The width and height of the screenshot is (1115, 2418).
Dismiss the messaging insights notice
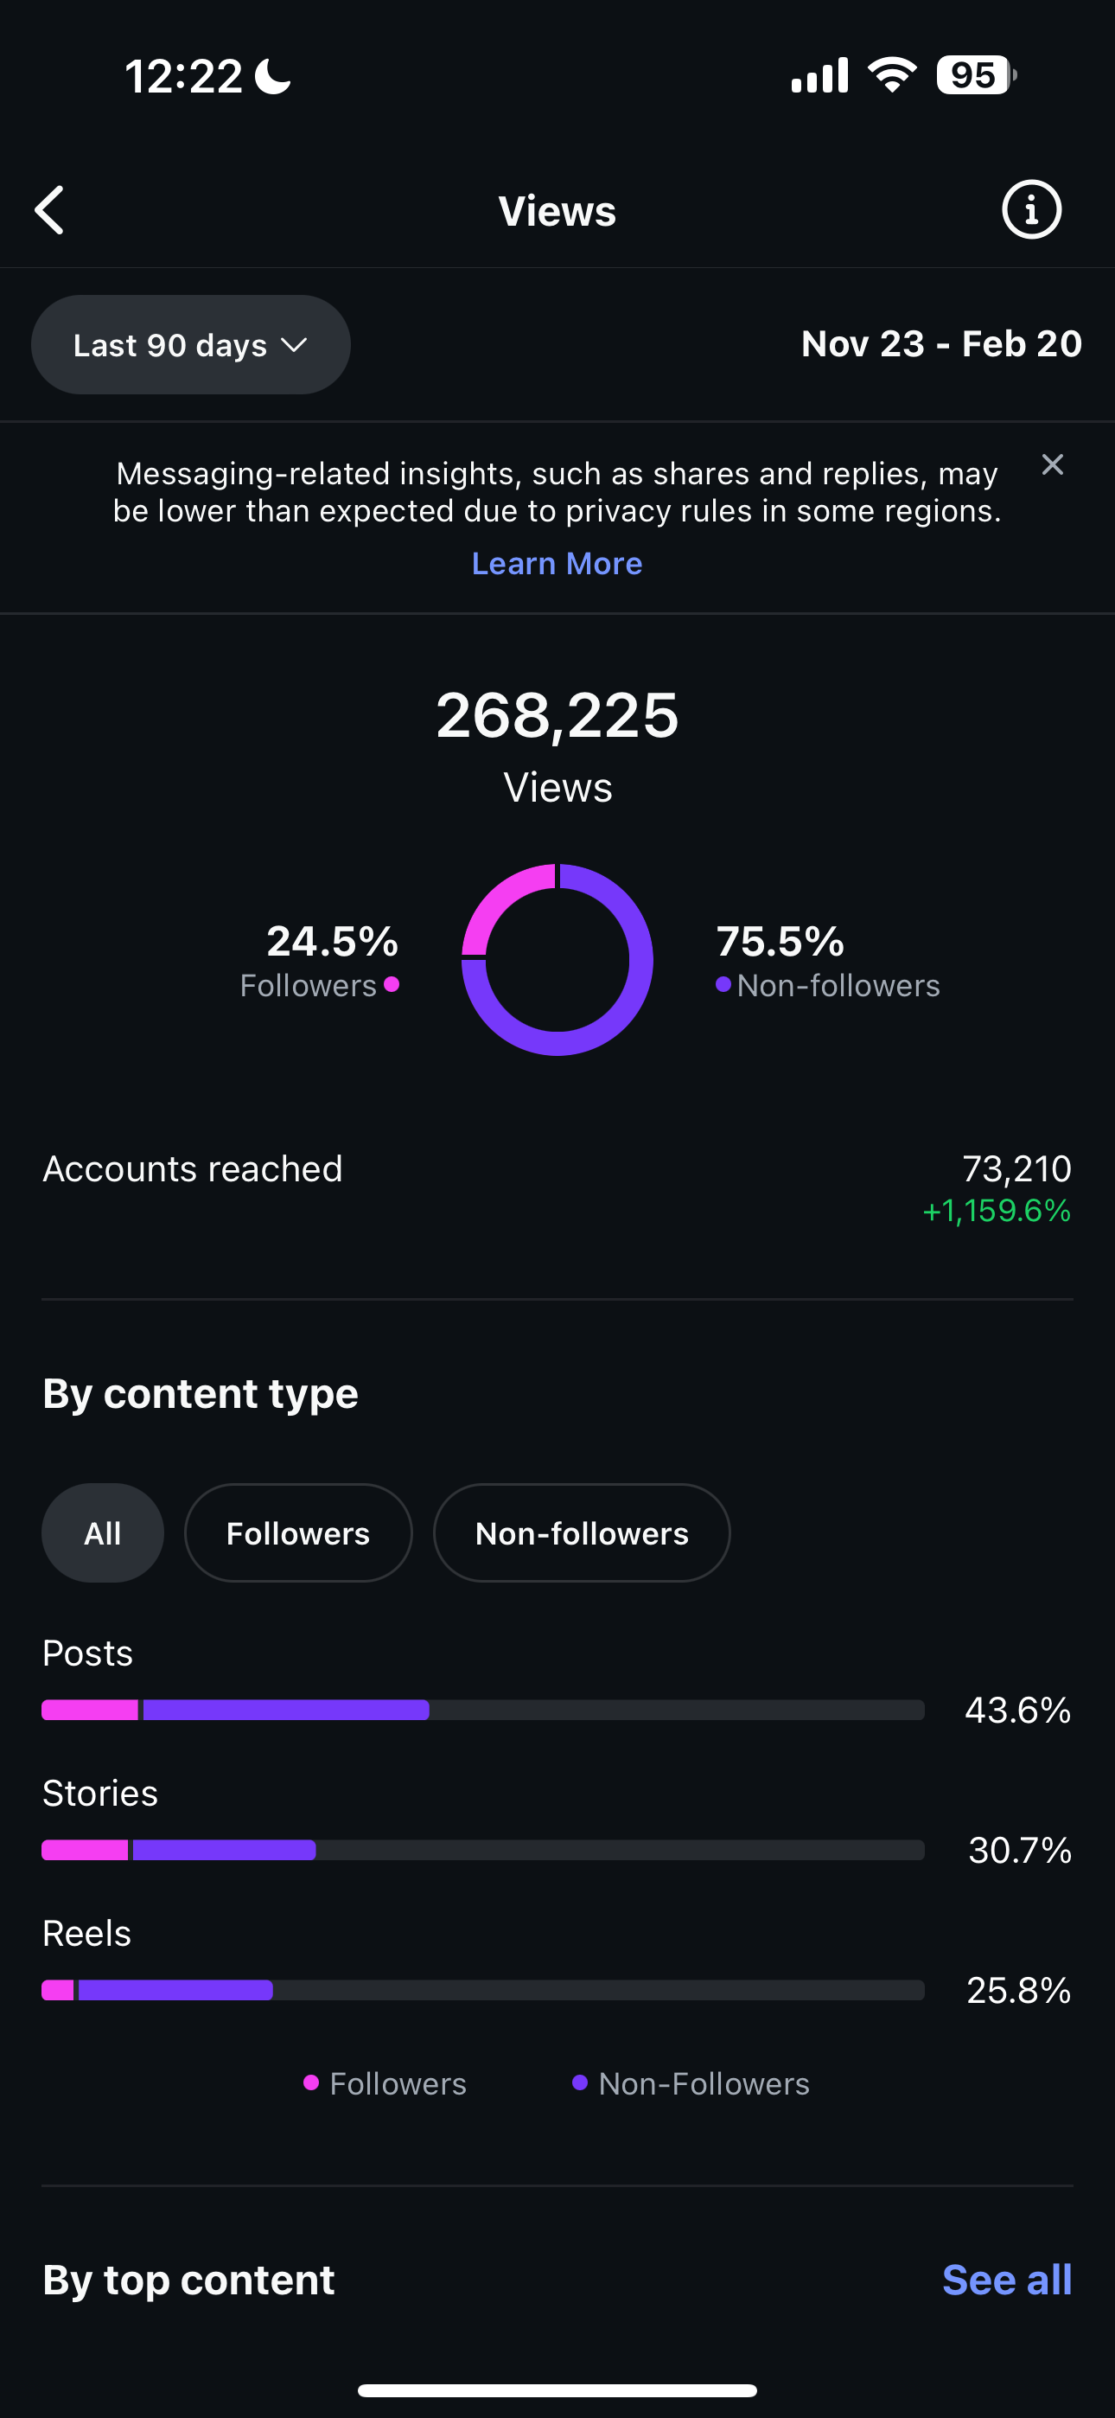coord(1052,464)
